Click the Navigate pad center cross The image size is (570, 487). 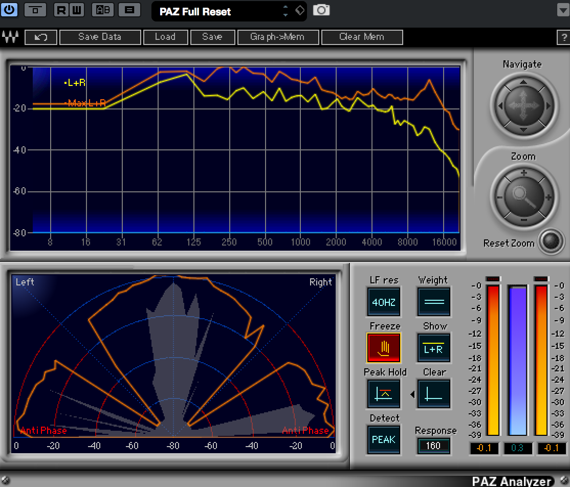point(523,106)
